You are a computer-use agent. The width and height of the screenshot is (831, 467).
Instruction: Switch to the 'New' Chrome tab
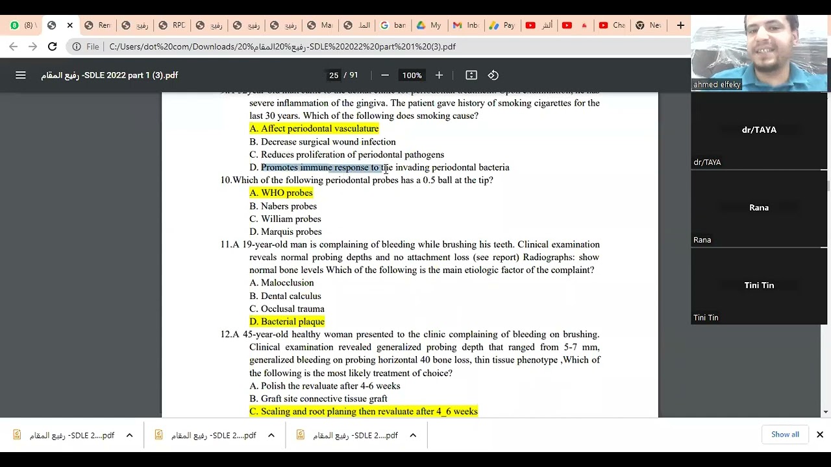pyautogui.click(x=649, y=25)
